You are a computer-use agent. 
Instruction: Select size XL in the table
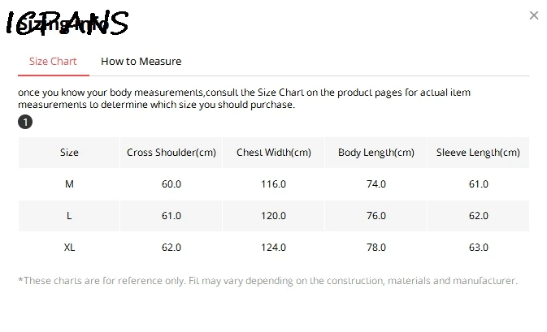pyautogui.click(x=69, y=248)
